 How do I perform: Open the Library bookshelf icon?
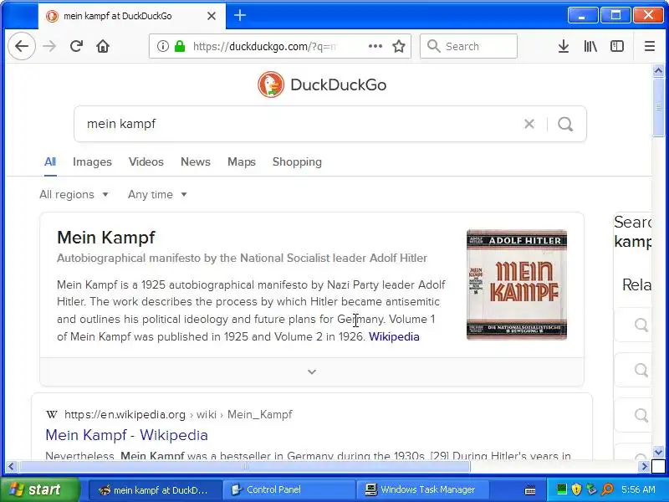pos(590,46)
